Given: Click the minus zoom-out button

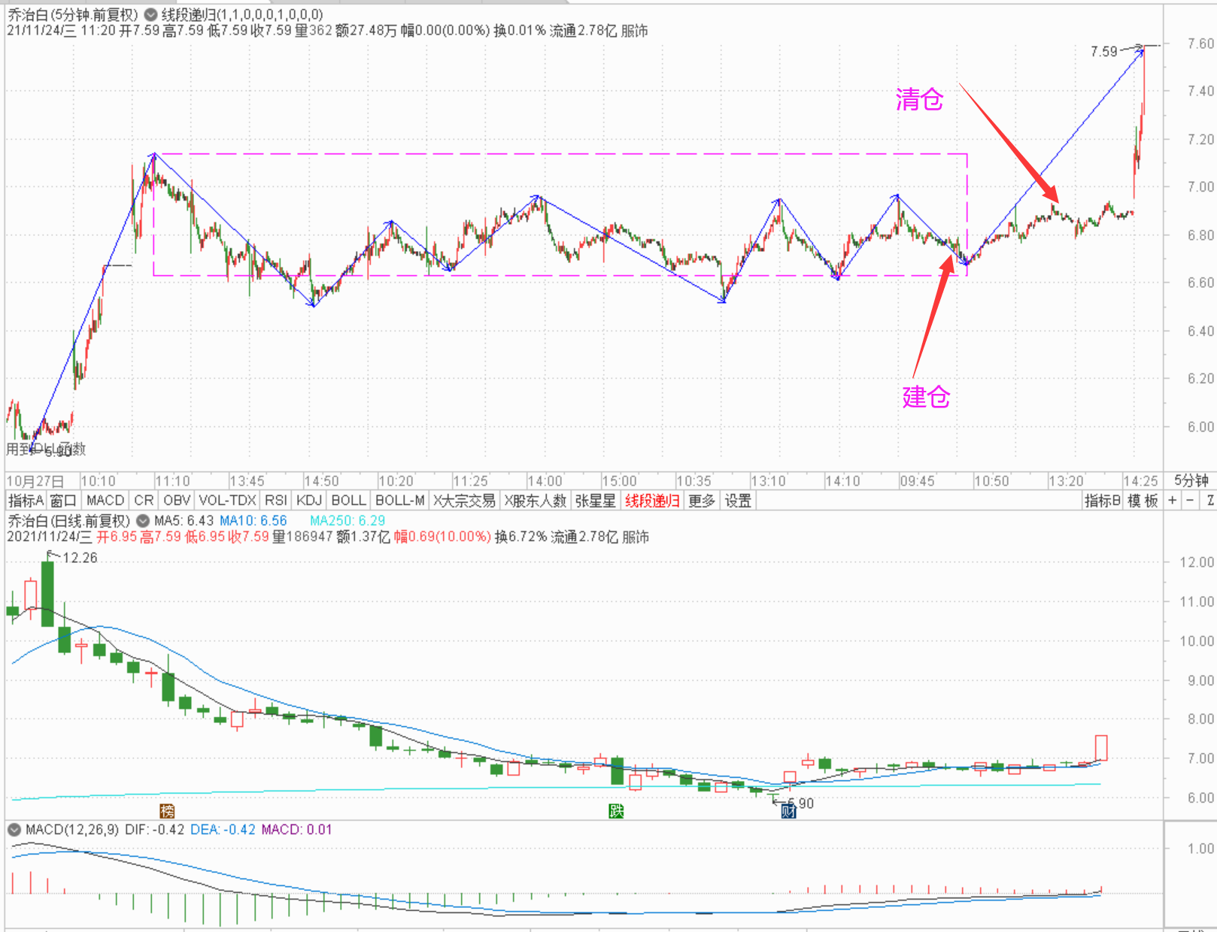Looking at the screenshot, I should [x=1190, y=501].
